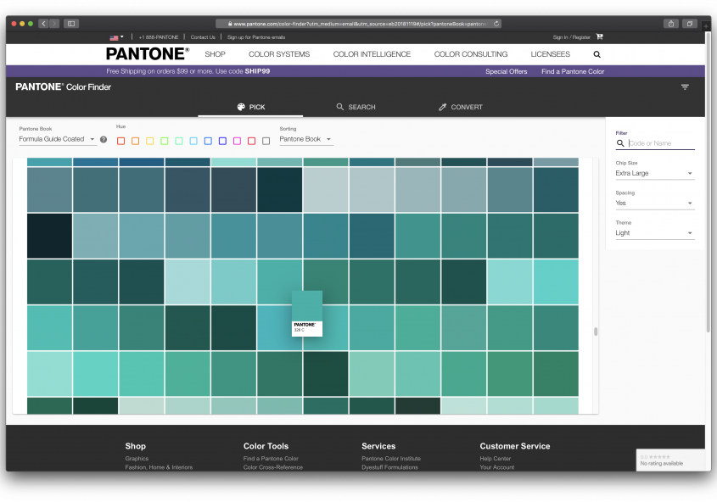Image resolution: width=717 pixels, height=502 pixels.
Task: Open the Chip Size Extra Large dropdown
Action: 654,174
